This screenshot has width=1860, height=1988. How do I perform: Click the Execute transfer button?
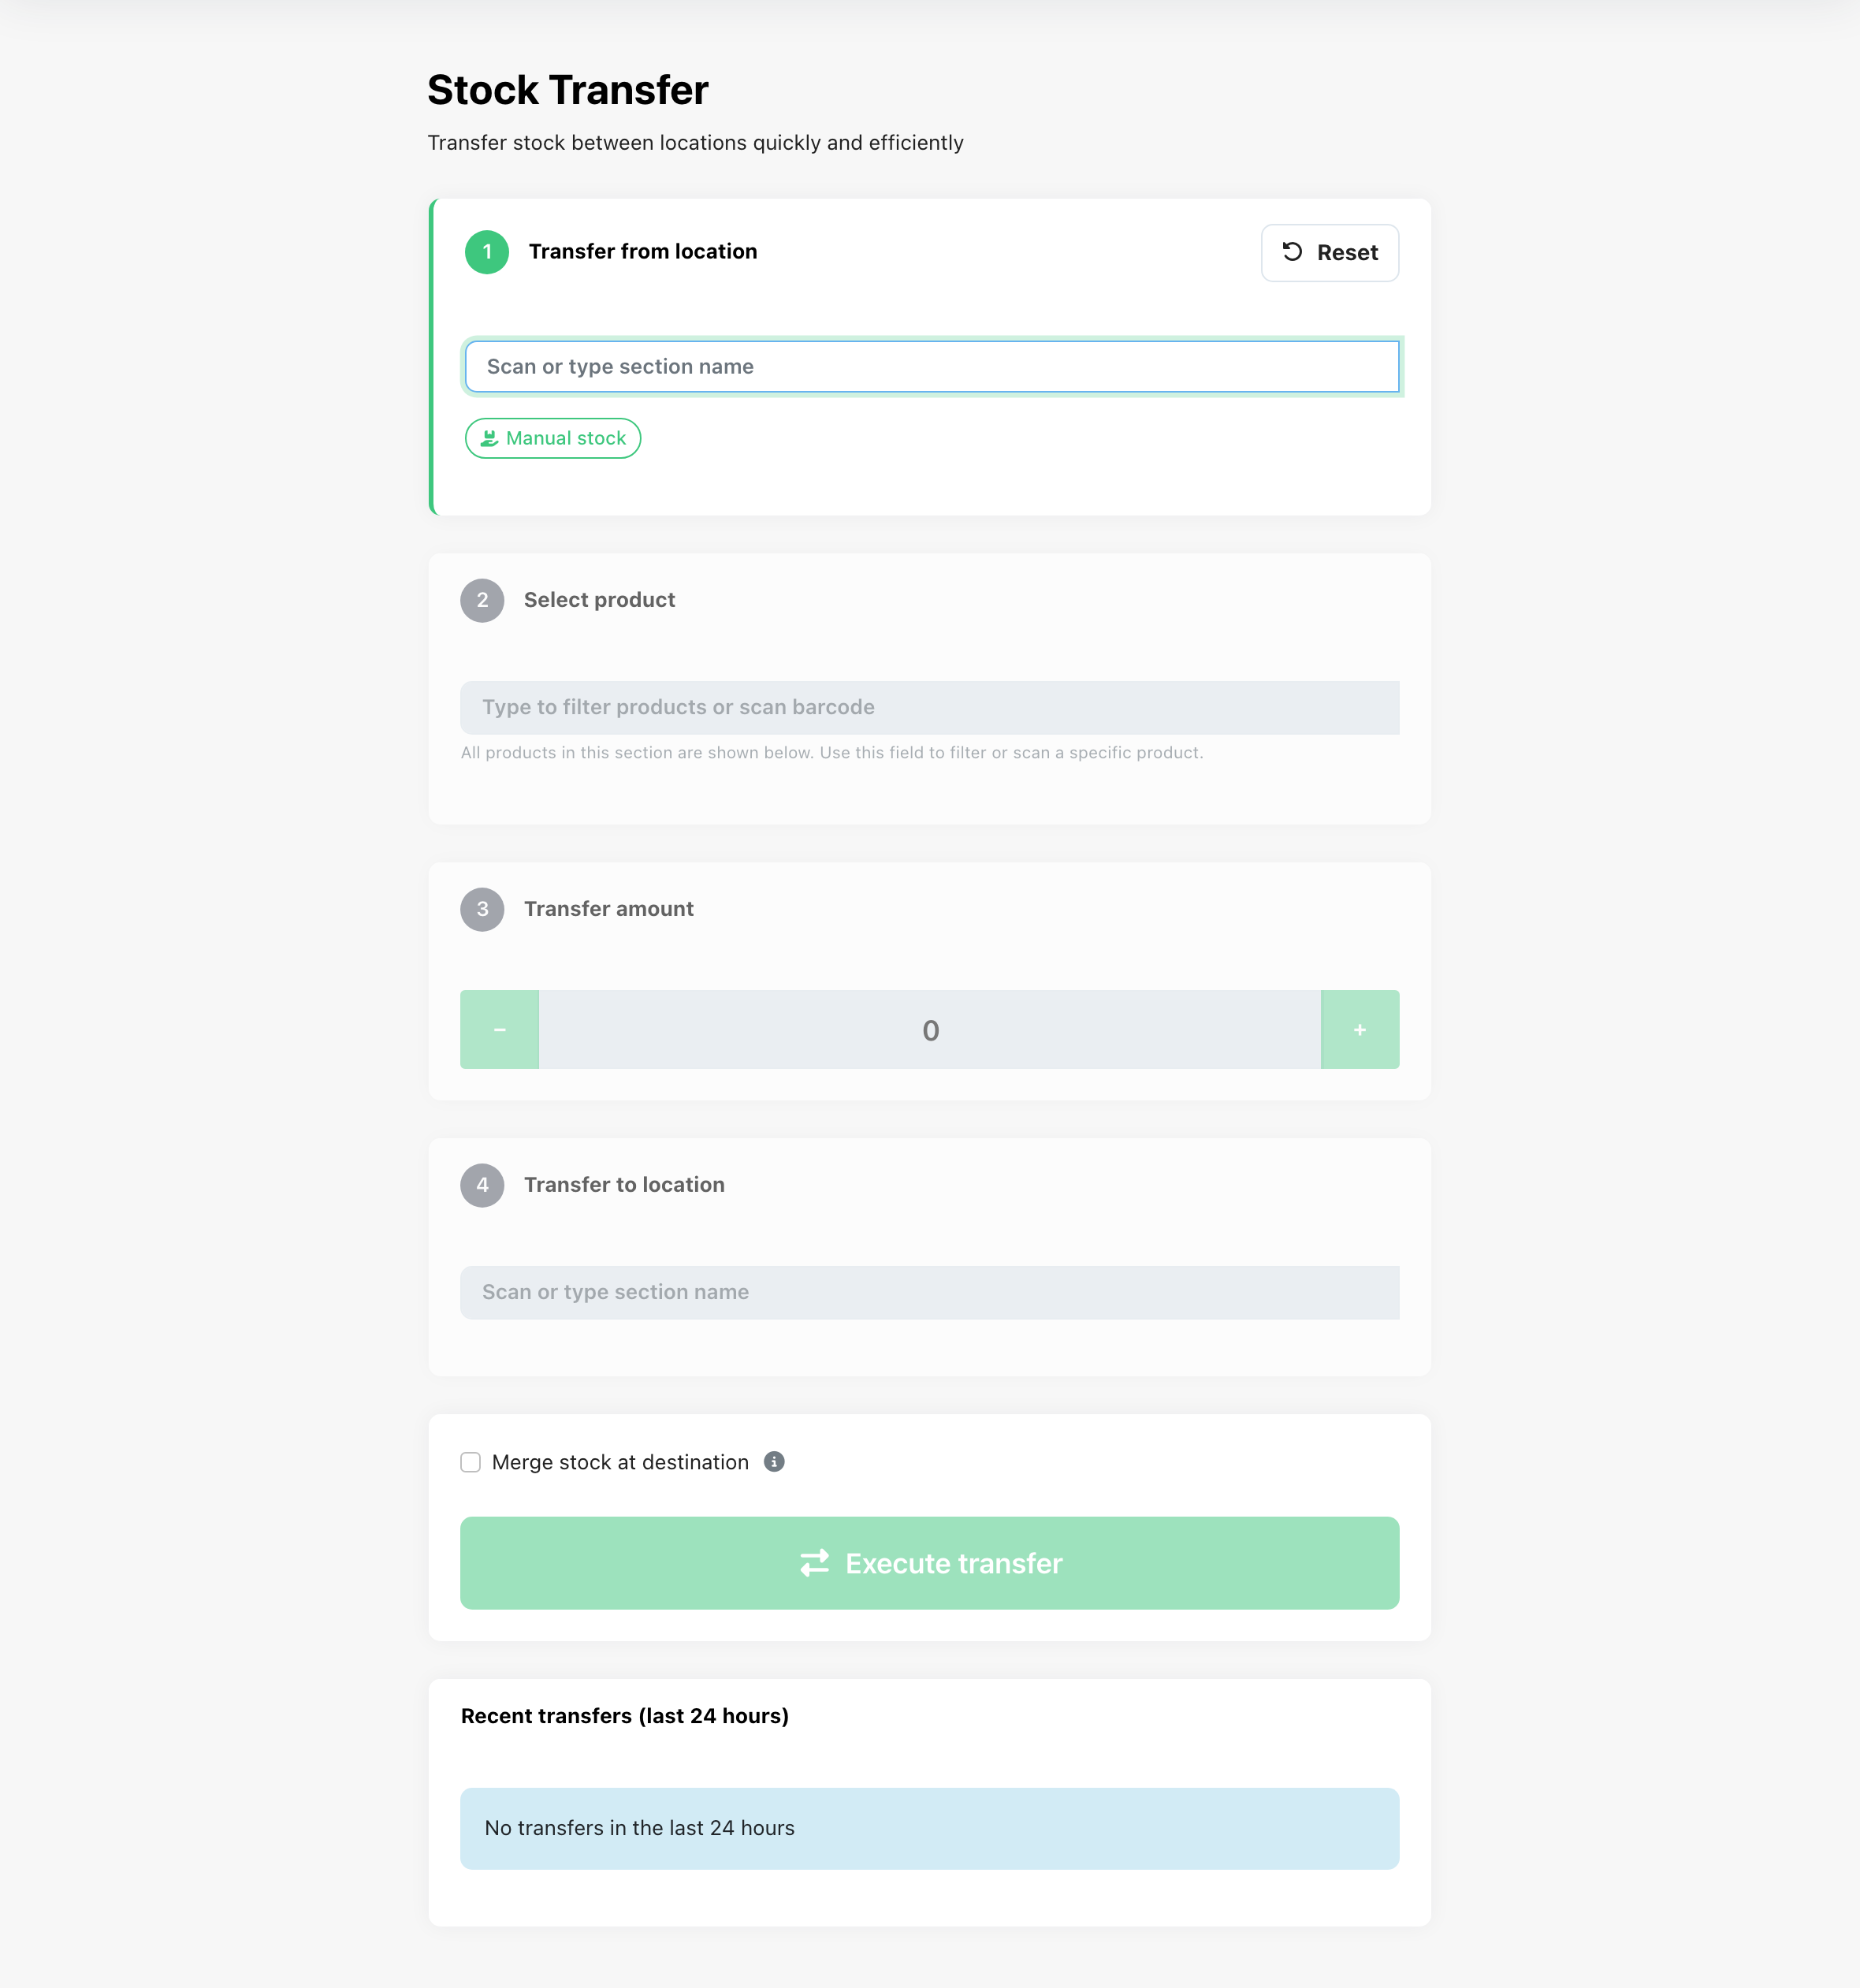pyautogui.click(x=930, y=1563)
